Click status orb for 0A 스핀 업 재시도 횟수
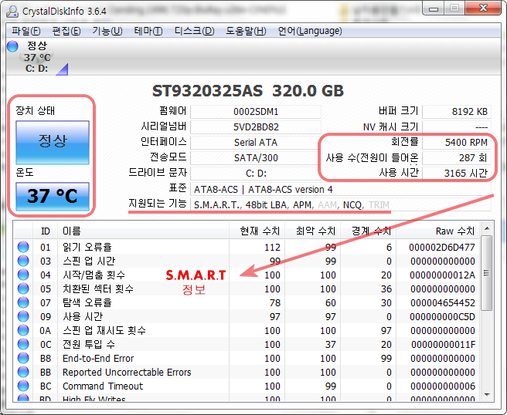 23,330
